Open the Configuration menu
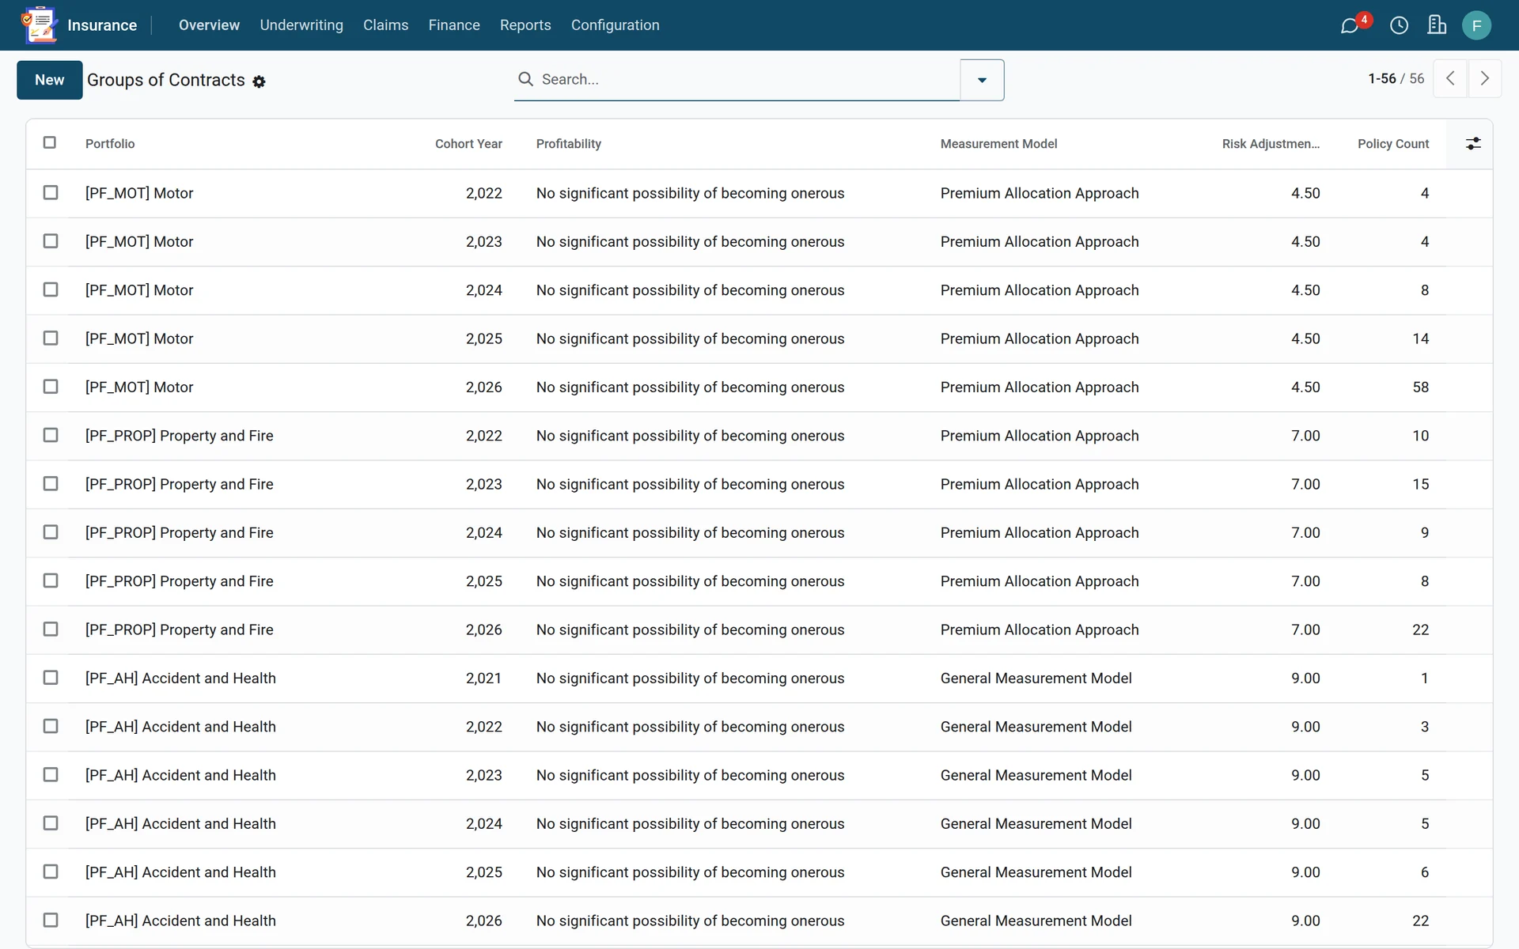Viewport: 1519px width, 949px height. (616, 25)
